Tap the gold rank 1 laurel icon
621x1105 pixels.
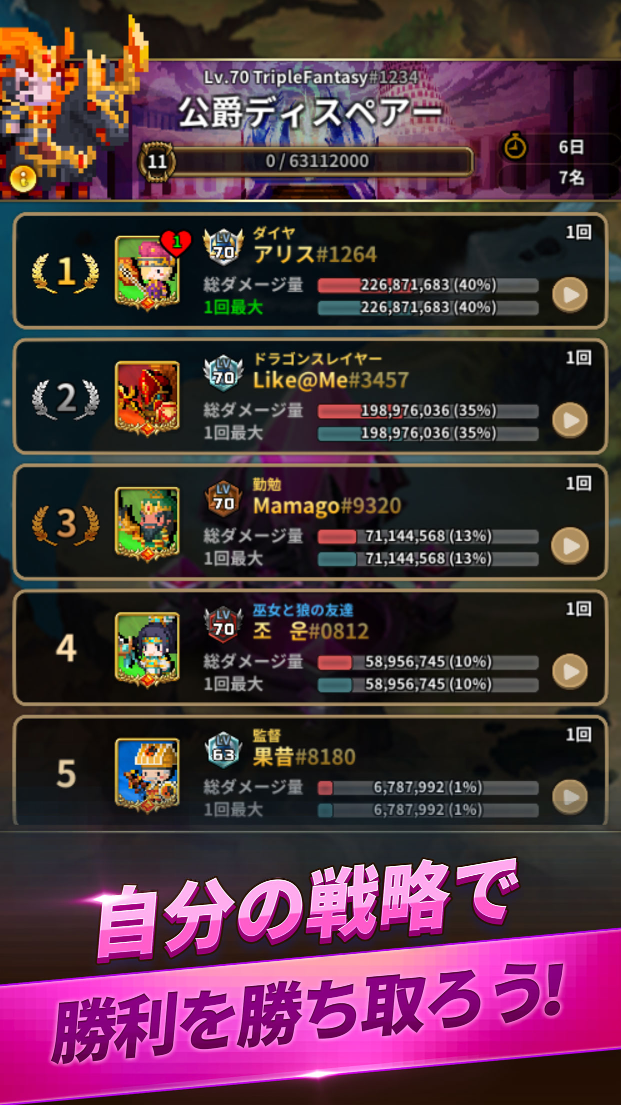click(x=65, y=272)
